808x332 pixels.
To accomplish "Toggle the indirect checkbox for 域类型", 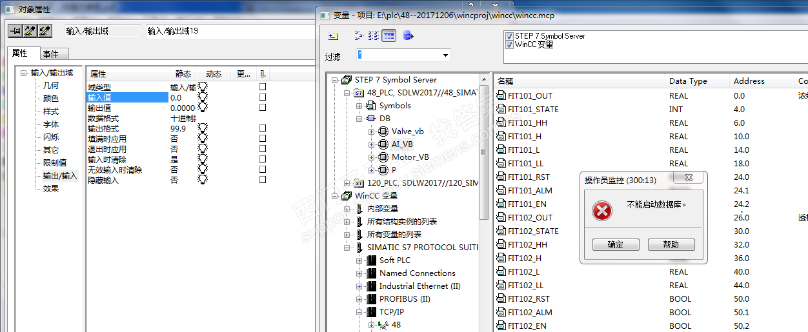I will coord(263,87).
